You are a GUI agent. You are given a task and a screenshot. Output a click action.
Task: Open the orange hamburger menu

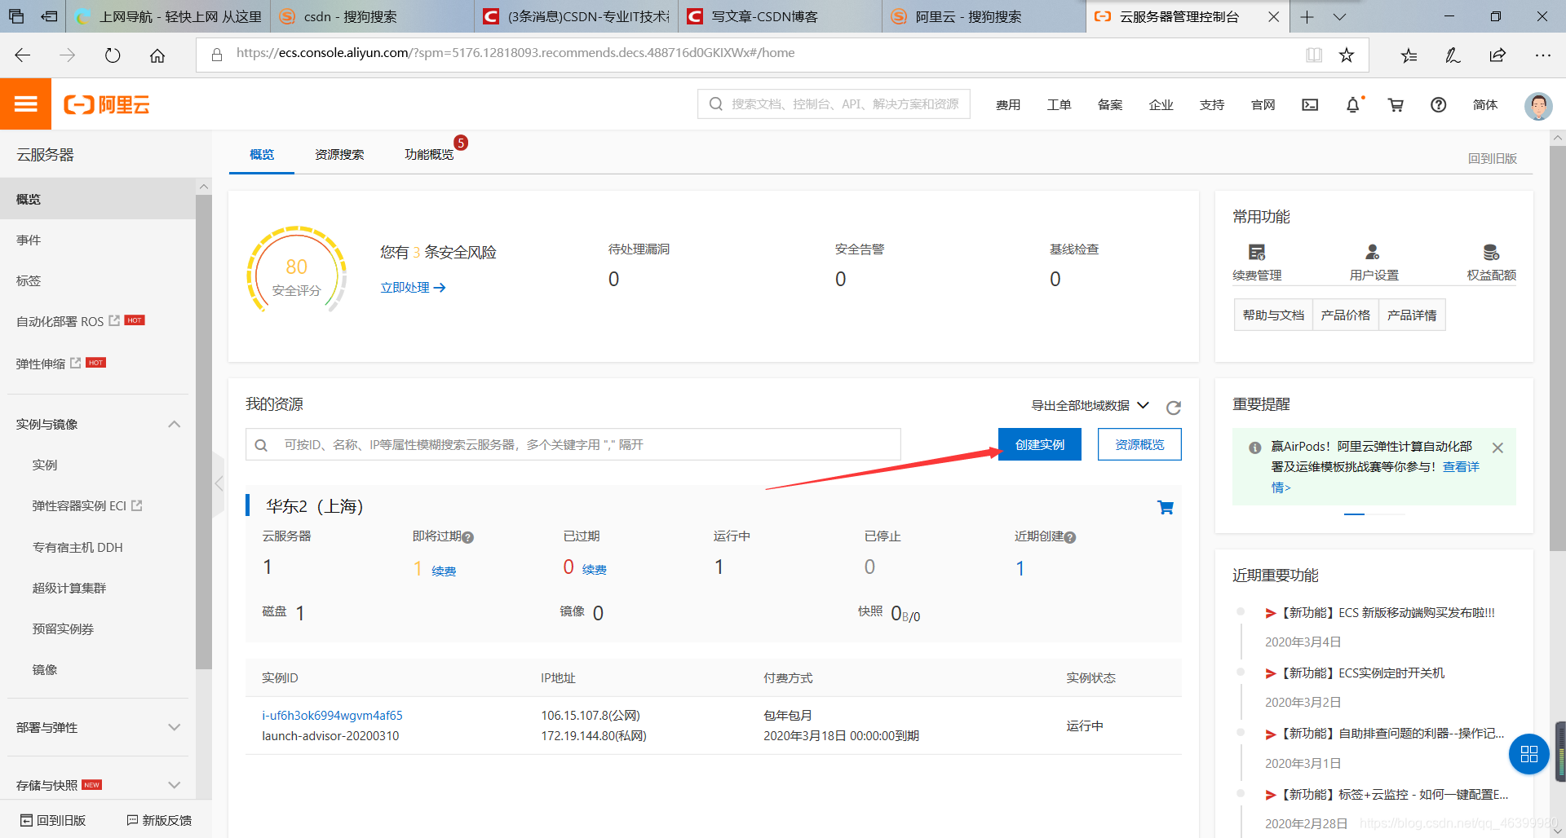25,104
